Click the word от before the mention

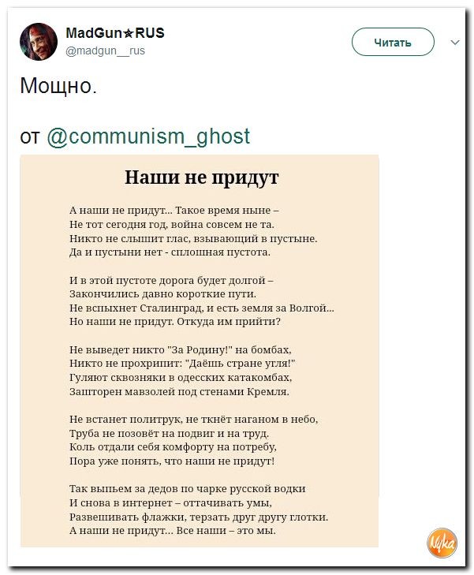click(x=30, y=136)
